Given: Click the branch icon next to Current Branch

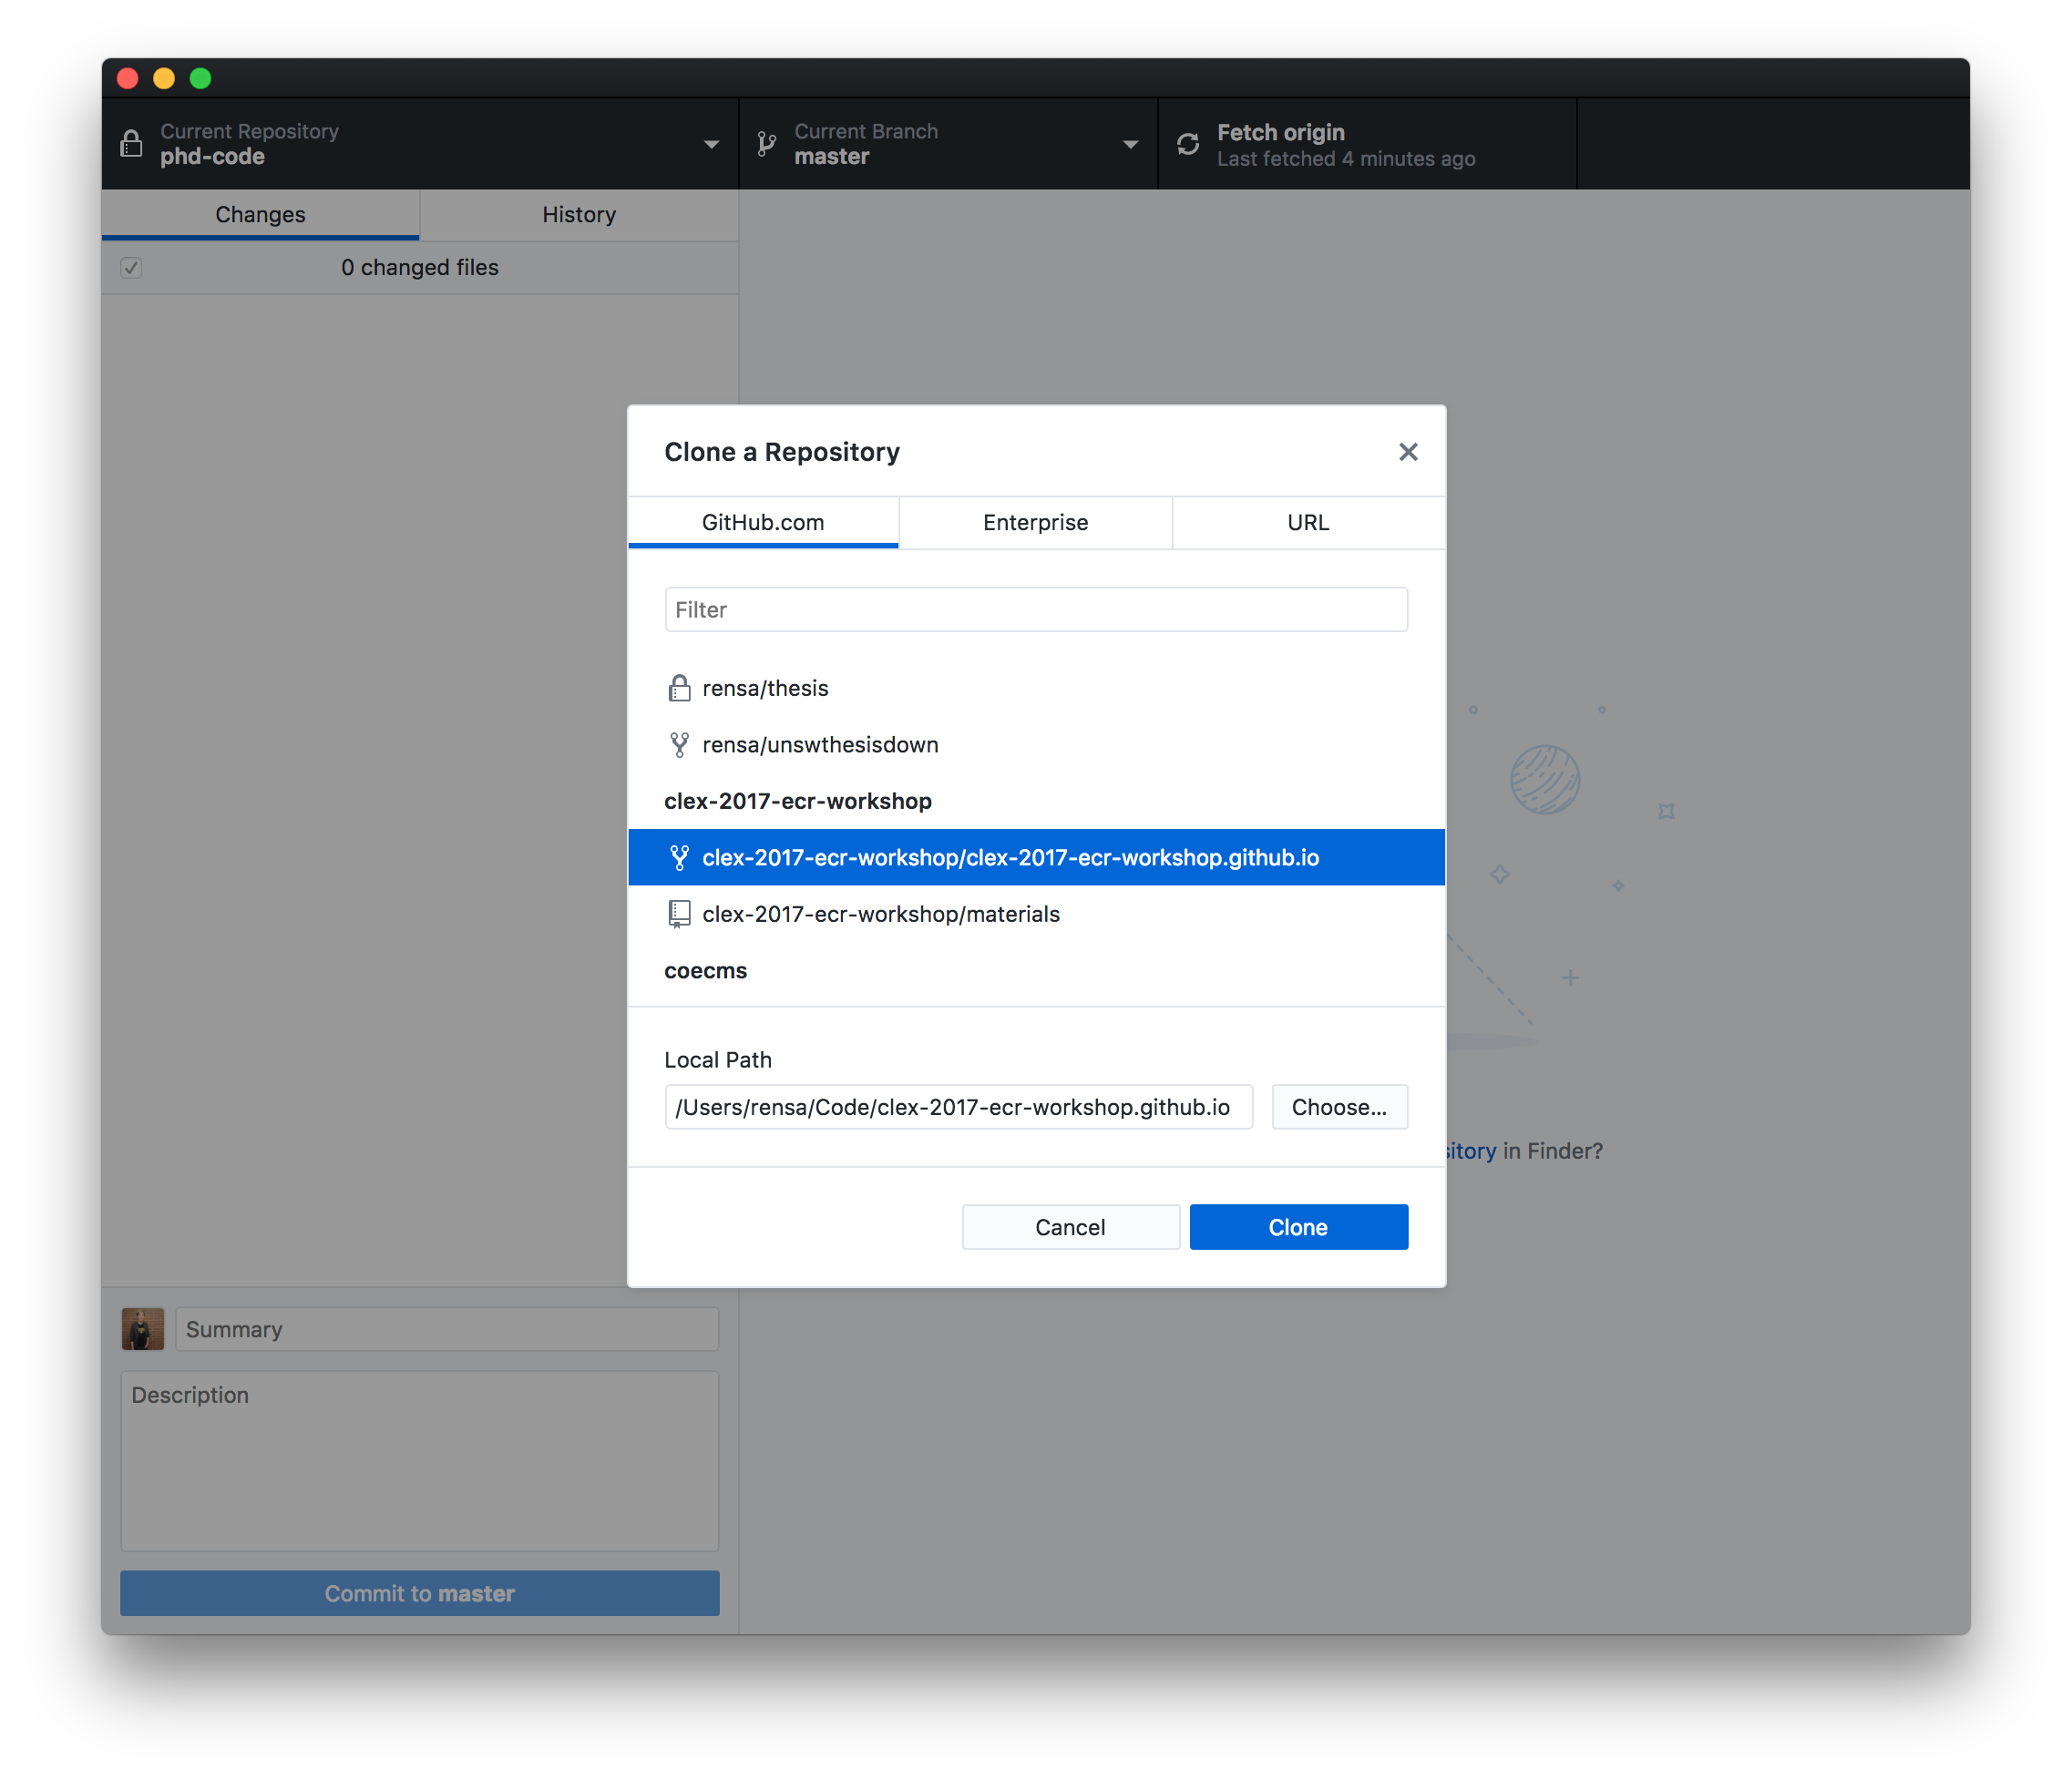Looking at the screenshot, I should [x=767, y=145].
